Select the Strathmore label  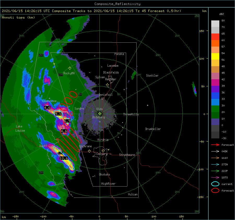click(x=127, y=155)
